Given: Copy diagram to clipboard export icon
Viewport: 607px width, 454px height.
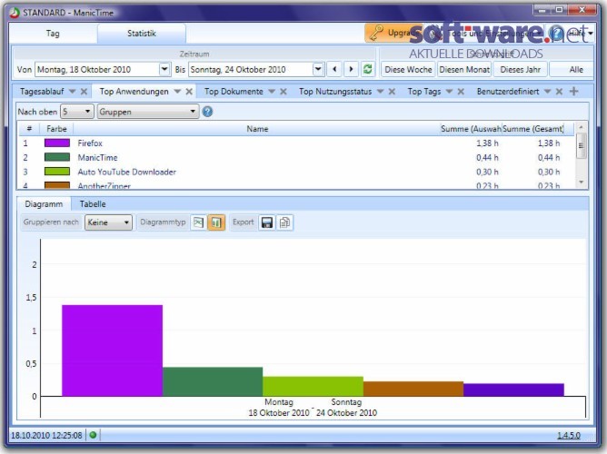Looking at the screenshot, I should click(x=285, y=222).
